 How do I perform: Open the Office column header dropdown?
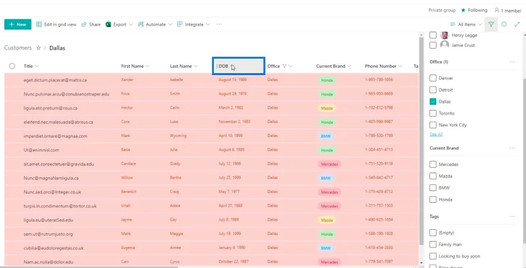290,66
